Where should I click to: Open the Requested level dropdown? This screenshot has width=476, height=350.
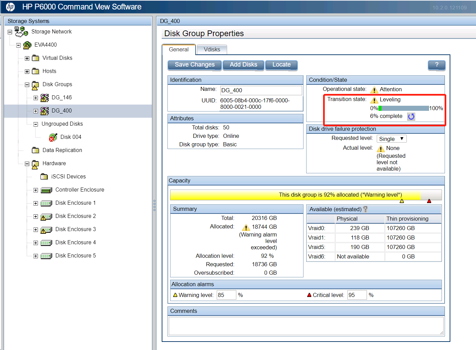click(x=391, y=139)
